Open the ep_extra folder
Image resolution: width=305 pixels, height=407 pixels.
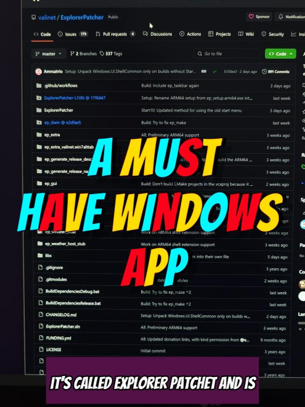[52, 135]
